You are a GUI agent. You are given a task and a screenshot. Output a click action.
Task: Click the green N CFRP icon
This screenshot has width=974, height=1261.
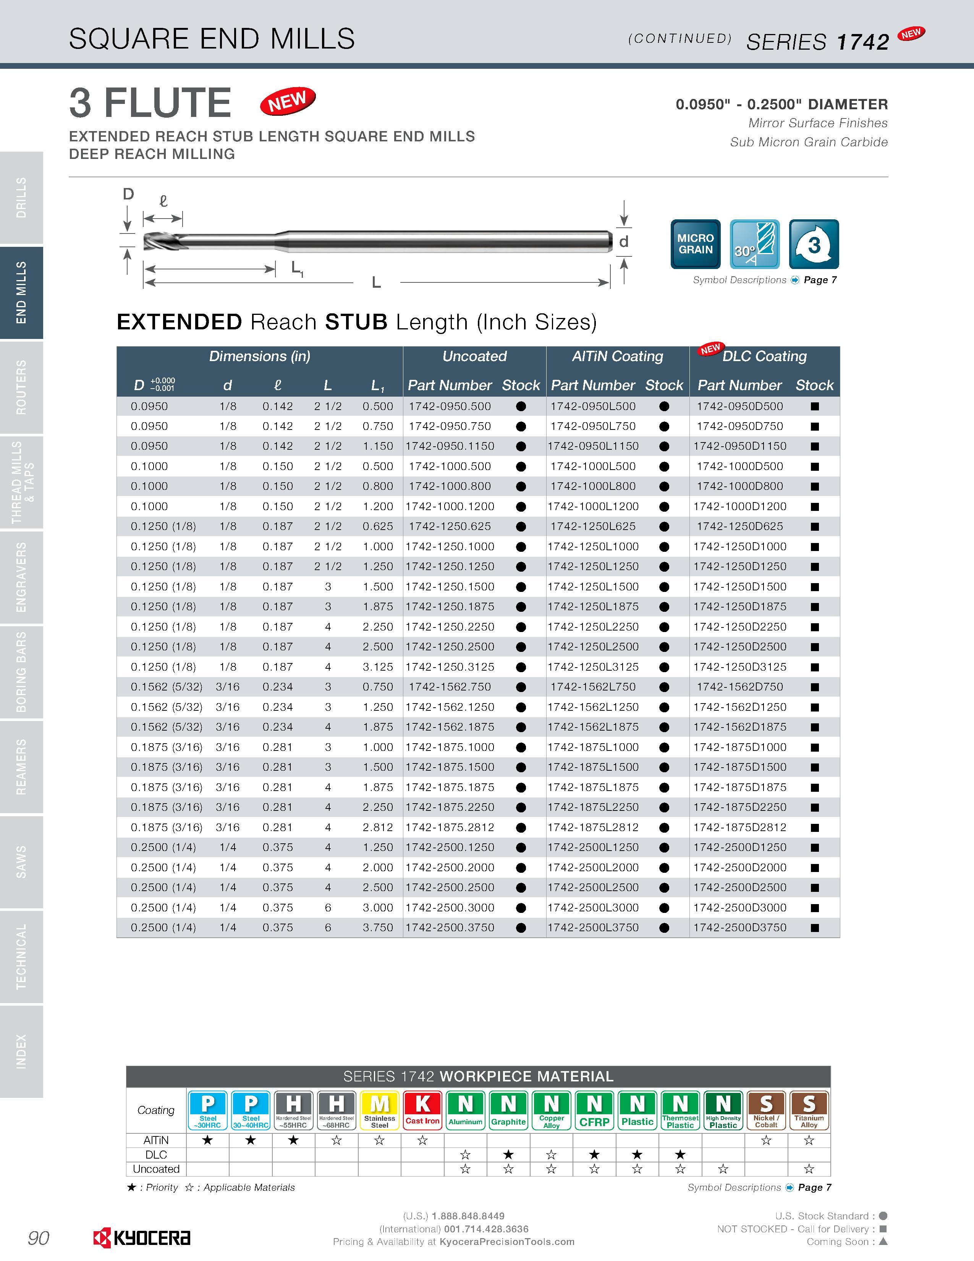pos(594,1110)
